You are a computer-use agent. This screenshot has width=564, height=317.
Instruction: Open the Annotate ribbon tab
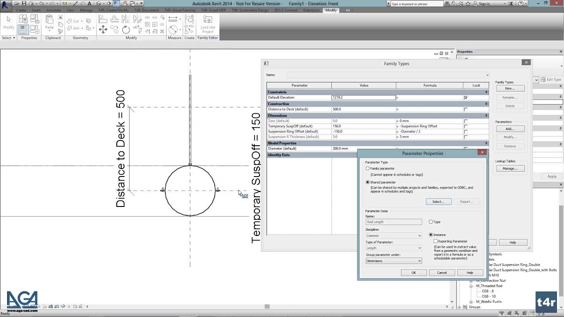pyautogui.click(x=54, y=10)
